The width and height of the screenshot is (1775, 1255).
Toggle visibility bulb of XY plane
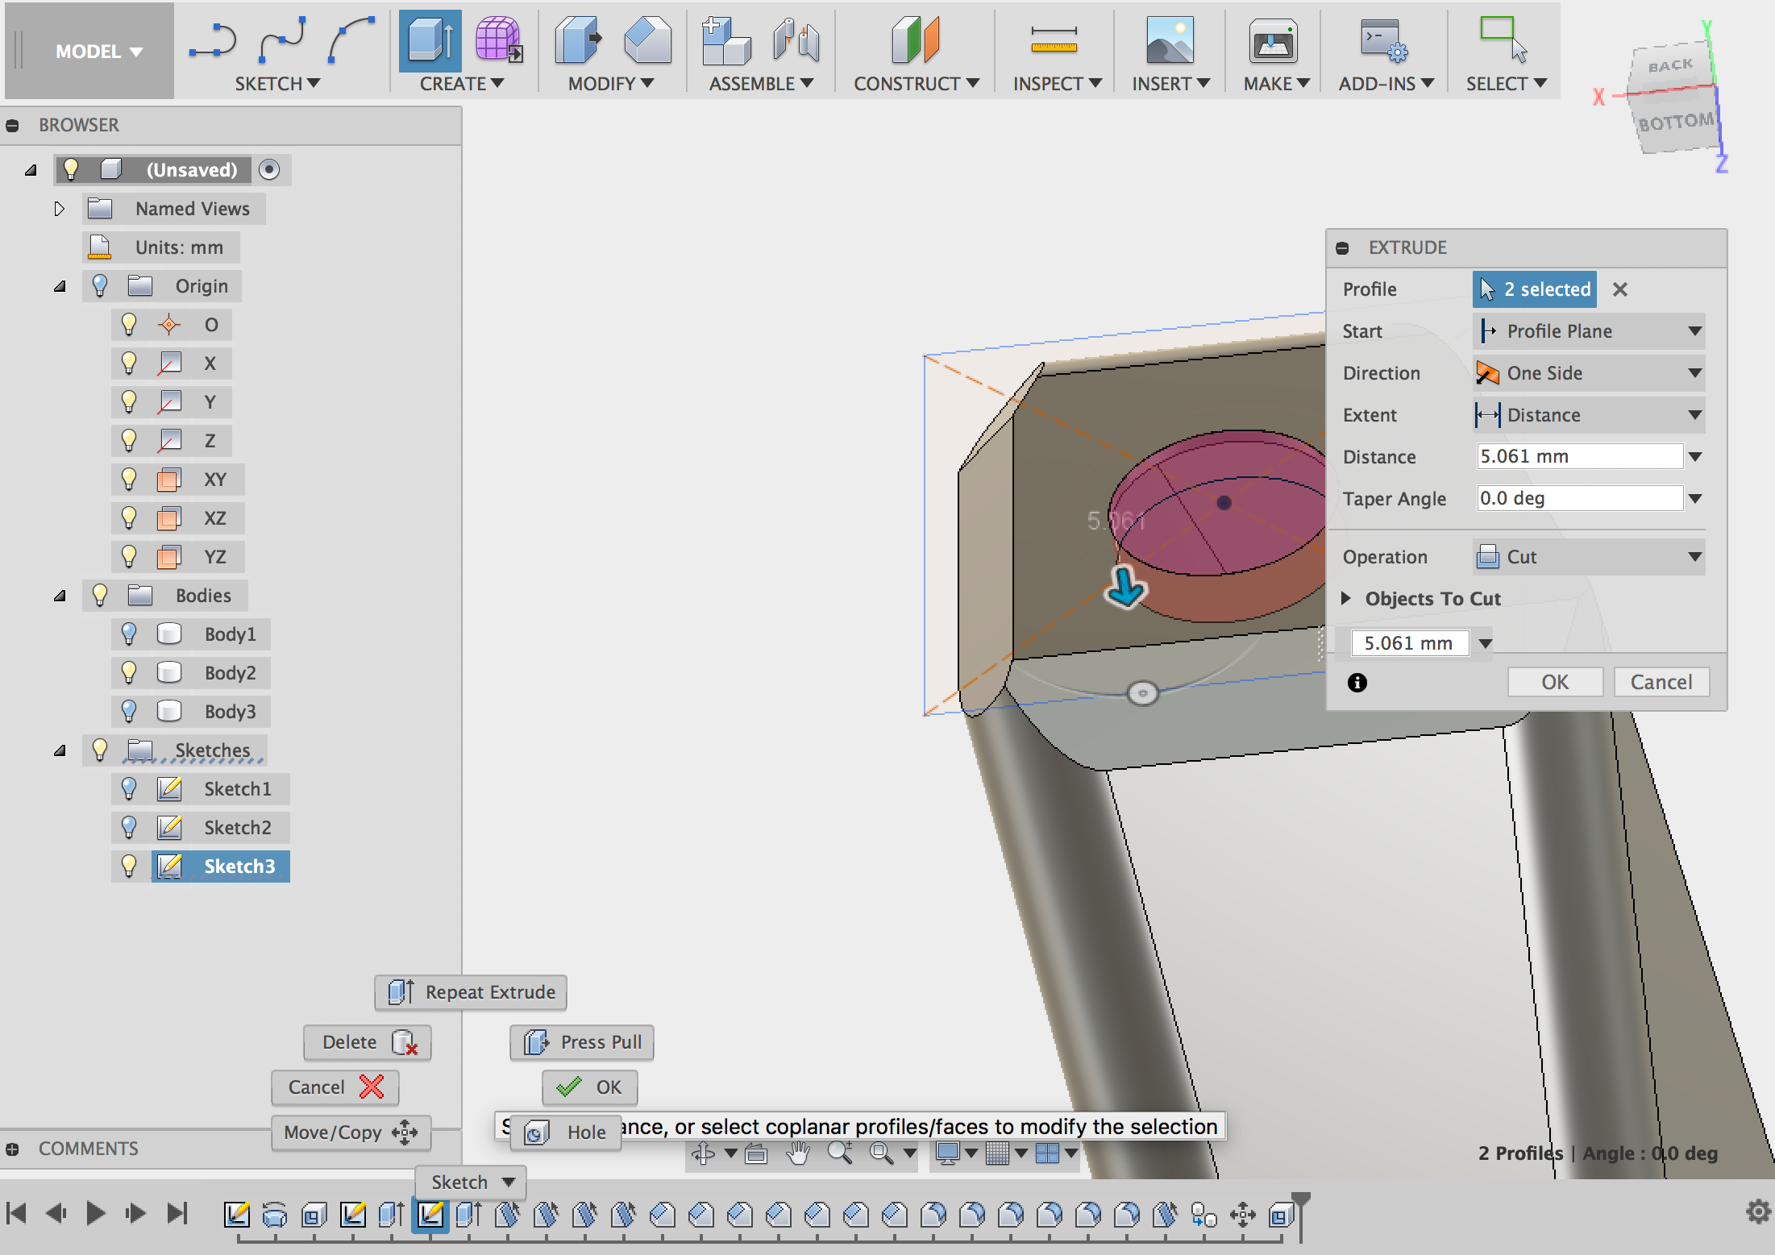pos(129,479)
